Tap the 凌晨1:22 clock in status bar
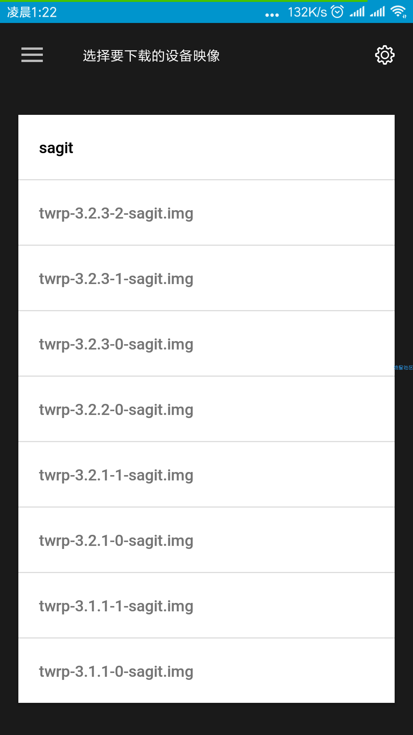 32,12
